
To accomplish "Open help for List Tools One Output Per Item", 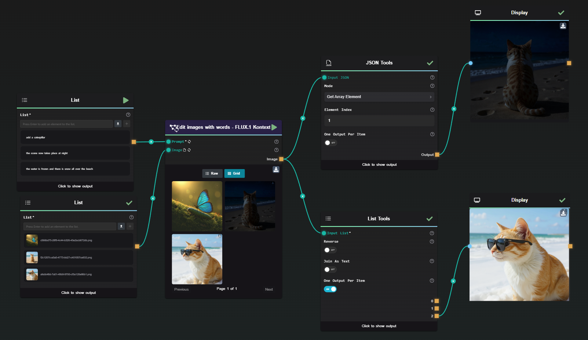I will click(432, 281).
